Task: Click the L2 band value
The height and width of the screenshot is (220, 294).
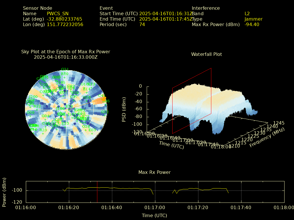Action: coord(247,14)
